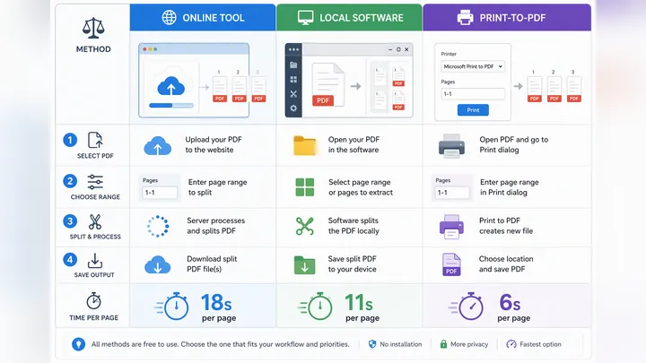Screen dimensions: 646x363
Task: Click green grid icon next to Select page range
Action: [x=305, y=186]
